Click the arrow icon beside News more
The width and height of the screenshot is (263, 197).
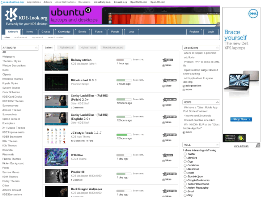(x=184, y=132)
